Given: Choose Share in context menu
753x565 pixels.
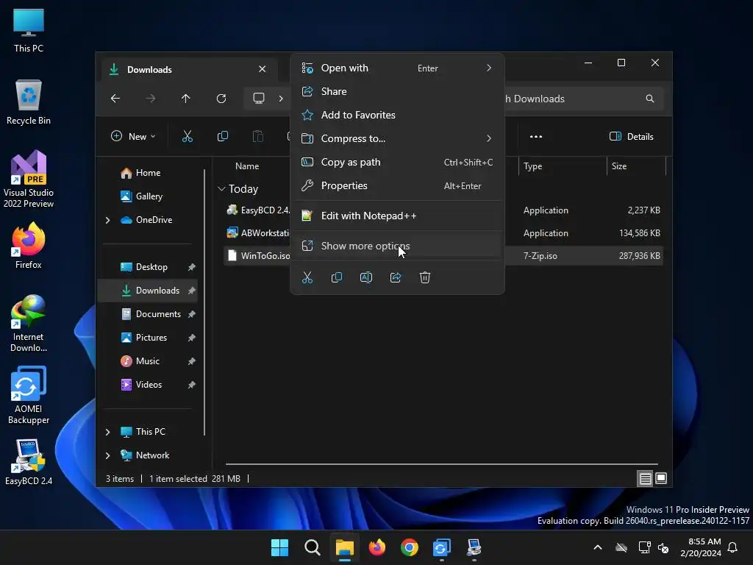Looking at the screenshot, I should [397, 91].
